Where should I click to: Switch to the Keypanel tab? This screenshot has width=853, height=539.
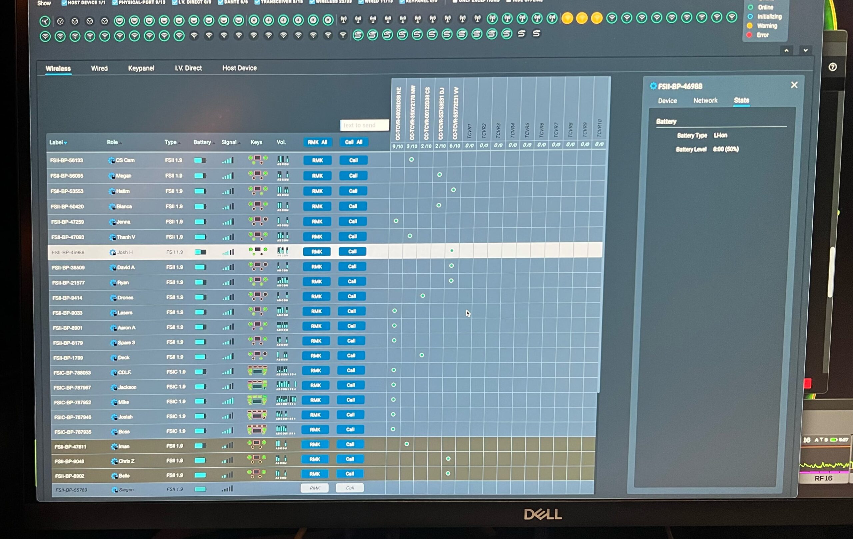(141, 68)
